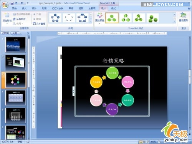The width and height of the screenshot is (192, 144).
Task: Click the Save icon in quick access toolbar
Action: [12, 3]
